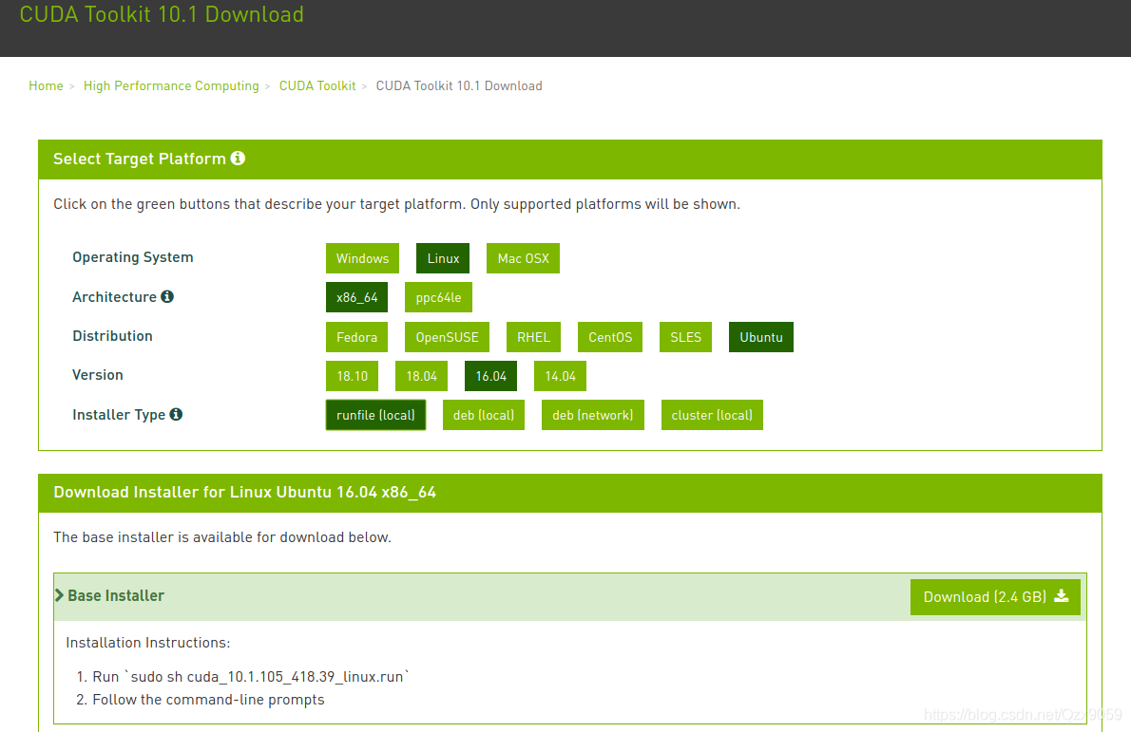The height and width of the screenshot is (732, 1131).
Task: Click 'Follow the command-line prompts' instruction
Action: (x=208, y=700)
